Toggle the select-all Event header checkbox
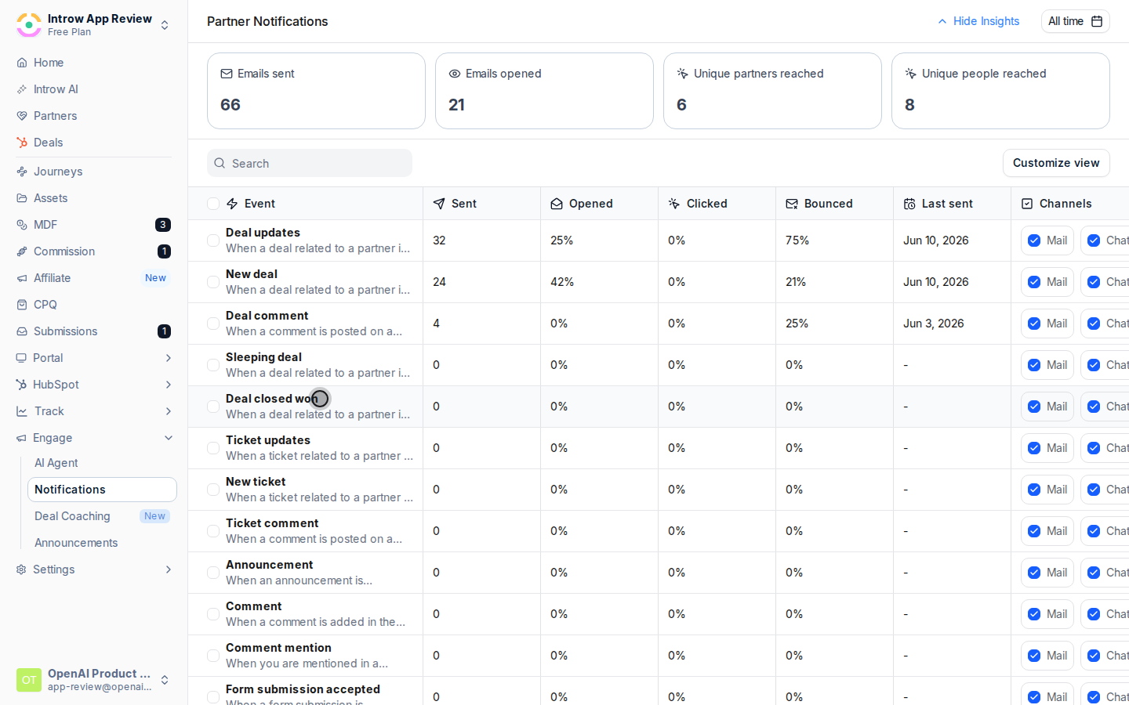 (213, 204)
